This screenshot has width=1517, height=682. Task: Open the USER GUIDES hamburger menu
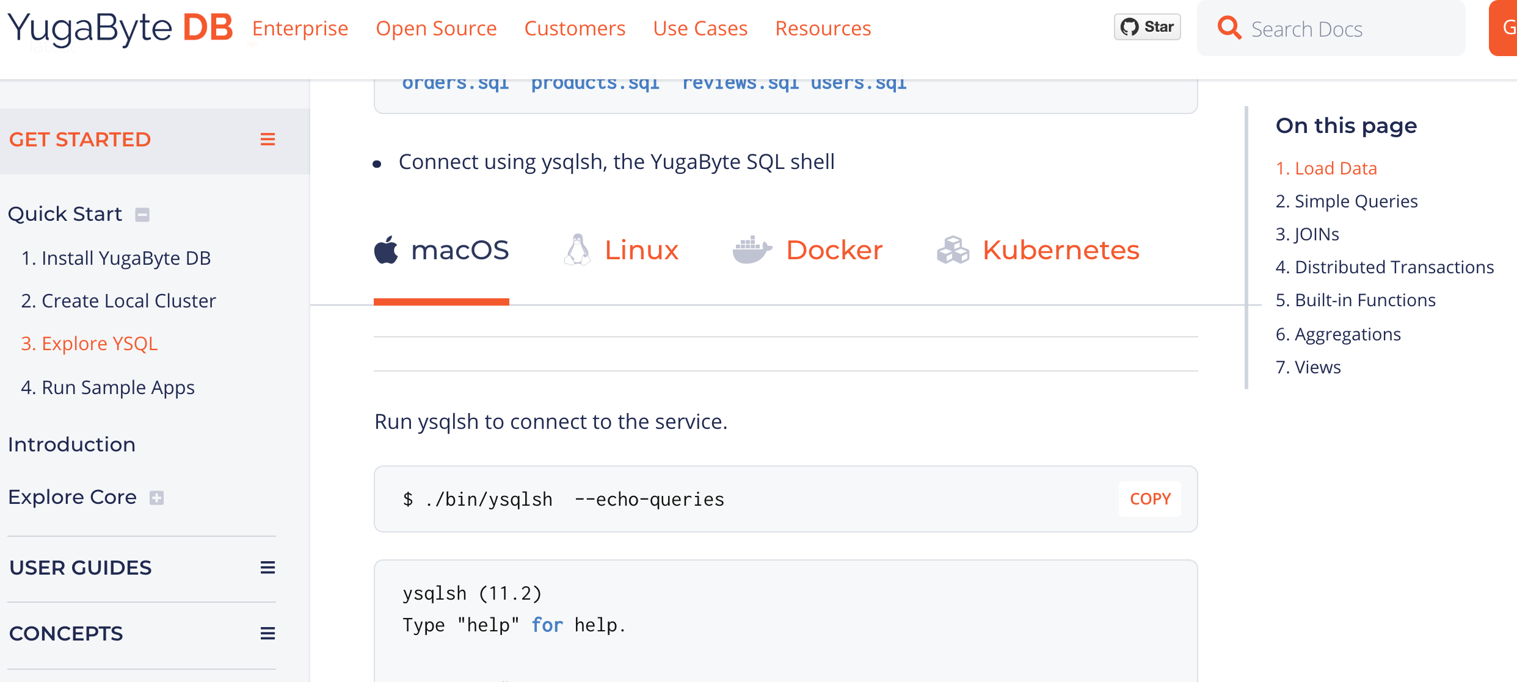click(x=267, y=568)
